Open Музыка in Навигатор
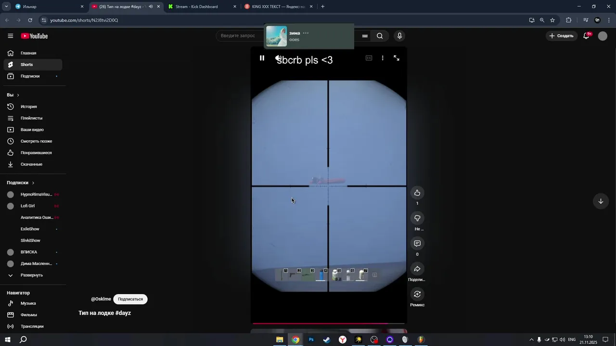 pyautogui.click(x=33, y=303)
